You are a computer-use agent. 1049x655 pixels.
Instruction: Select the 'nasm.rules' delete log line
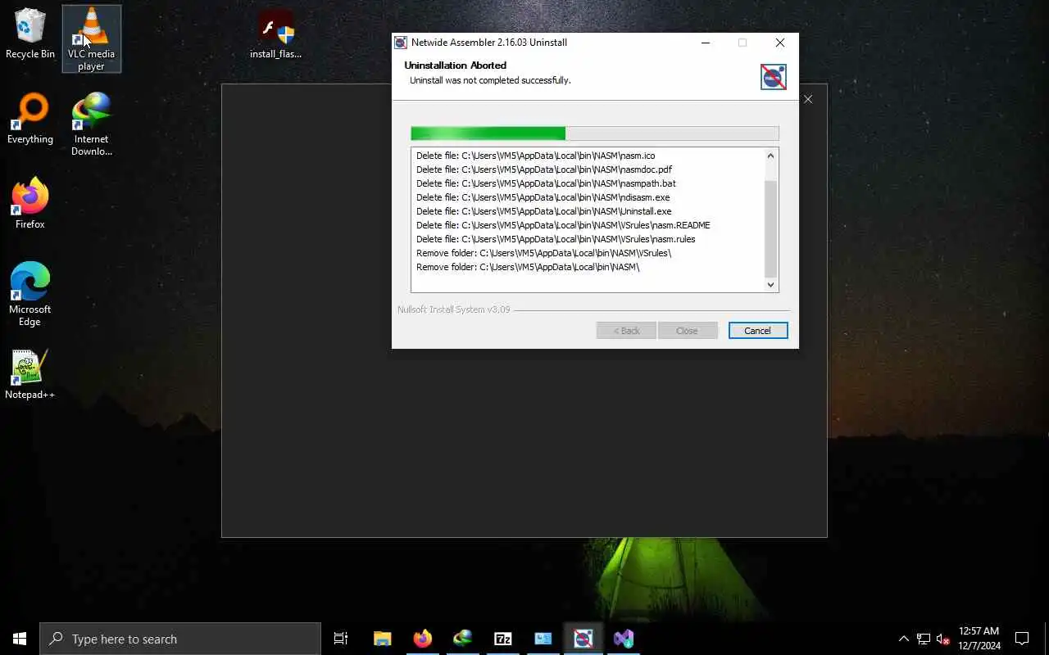(556, 239)
